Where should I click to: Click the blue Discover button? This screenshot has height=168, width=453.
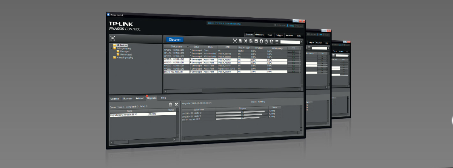(174, 39)
